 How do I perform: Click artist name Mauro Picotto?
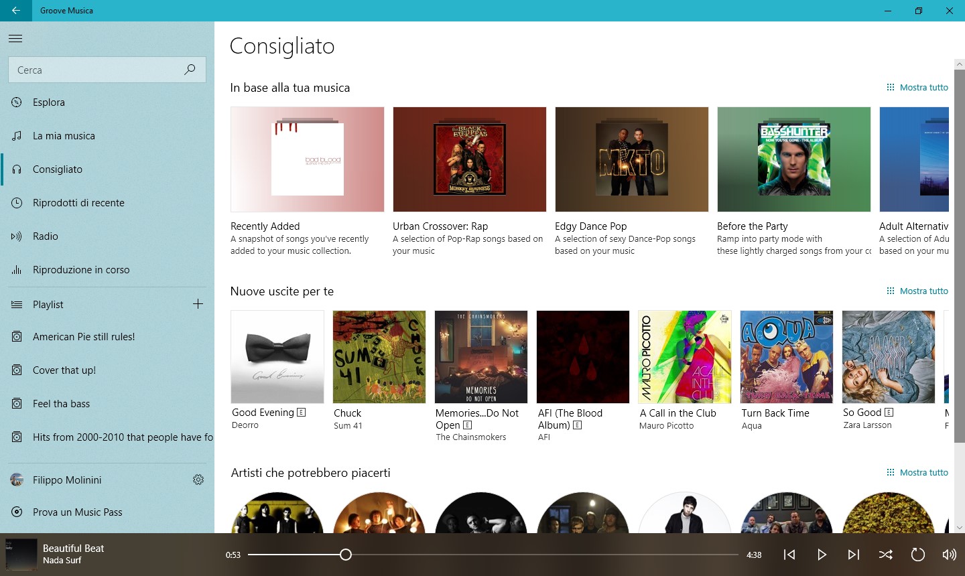pos(667,426)
